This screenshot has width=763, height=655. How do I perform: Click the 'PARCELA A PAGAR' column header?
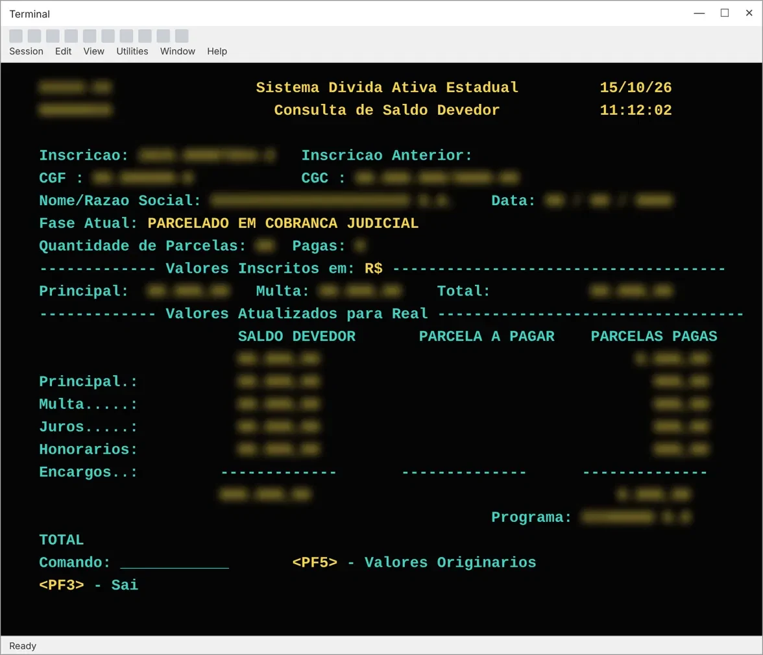(x=487, y=336)
